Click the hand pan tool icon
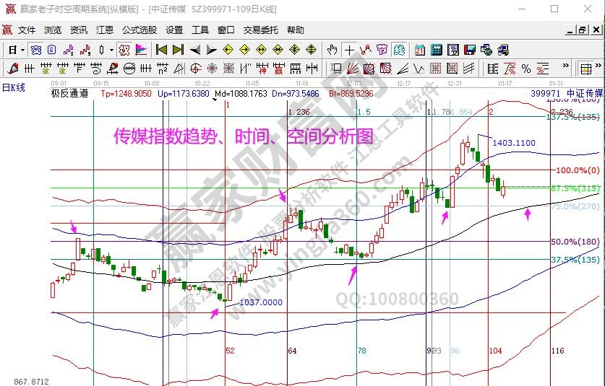Screen dimensions: 605x386 (332, 50)
